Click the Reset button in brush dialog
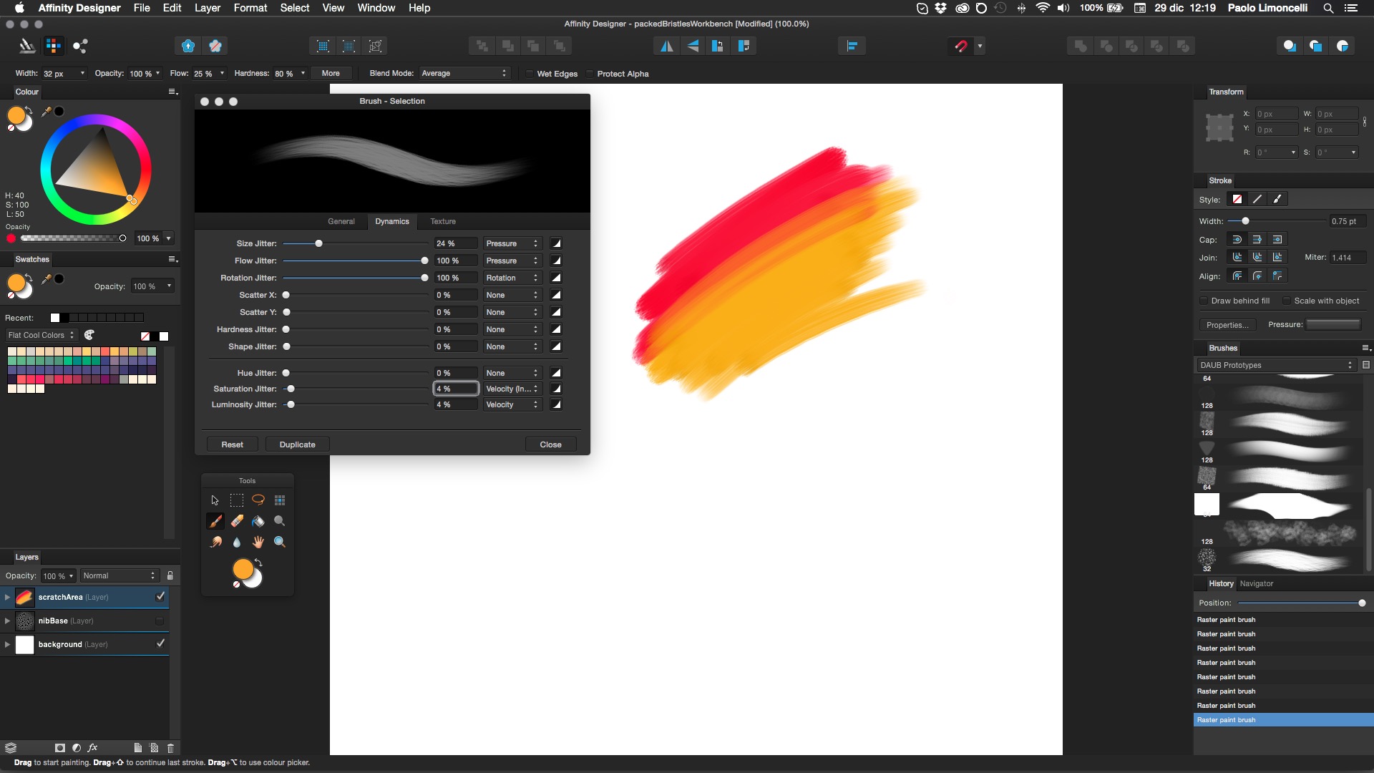Image resolution: width=1374 pixels, height=773 pixels. [232, 444]
